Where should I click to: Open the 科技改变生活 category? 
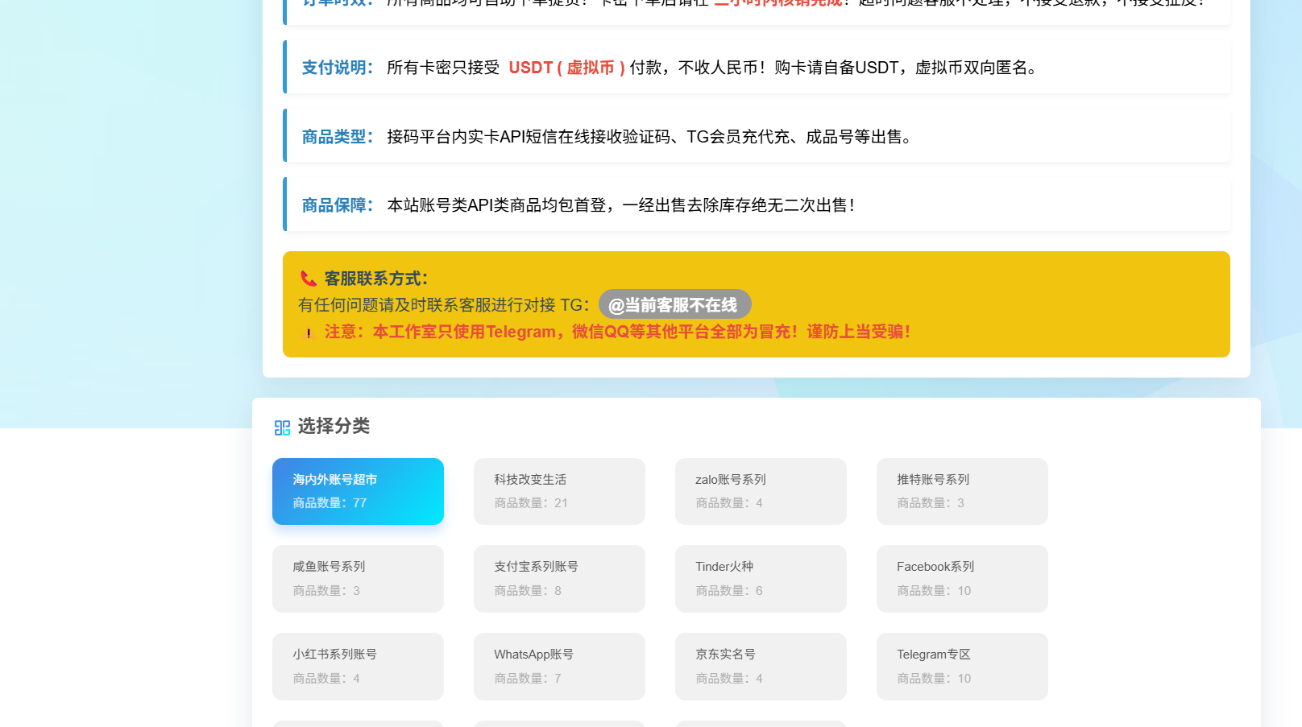coord(559,491)
